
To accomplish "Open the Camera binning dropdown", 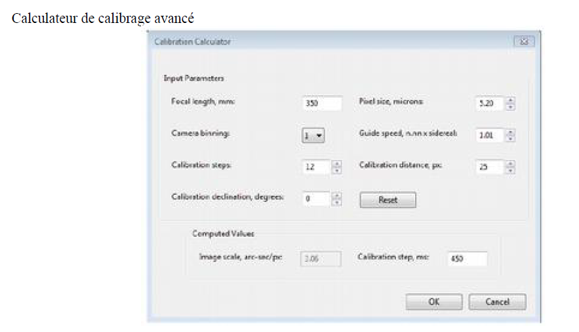I will 313,136.
